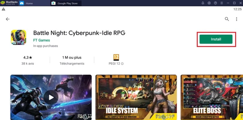Open the ELITE BOSS screenshot
This screenshot has height=120, width=243.
pos(212,97)
